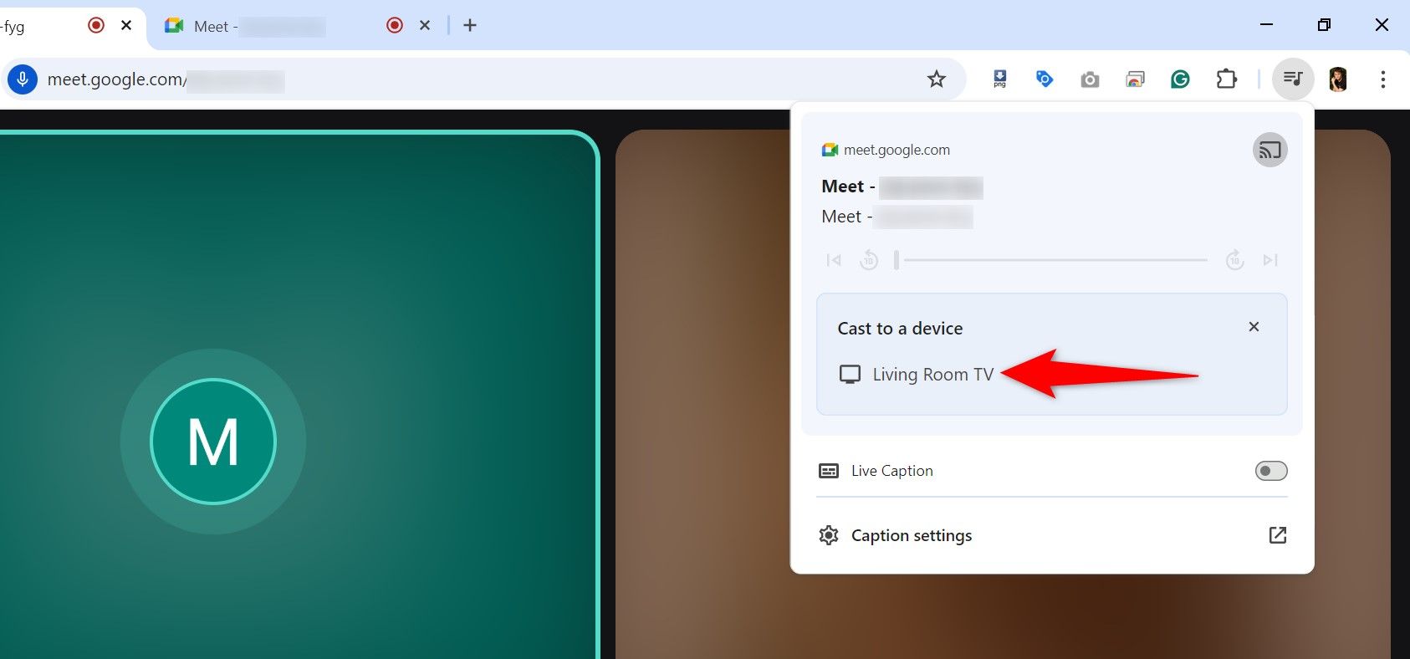Open a new tab with plus button

point(470,26)
